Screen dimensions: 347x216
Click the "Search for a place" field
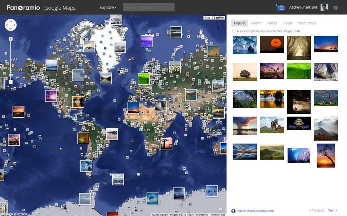coord(148,7)
